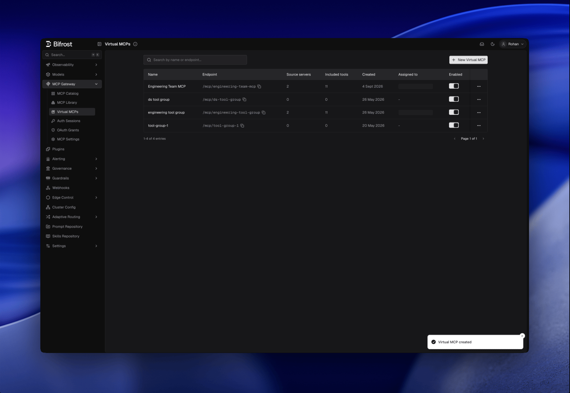Image resolution: width=570 pixels, height=393 pixels.
Task: Expand the Edge Control section chevron
Action: click(x=96, y=197)
